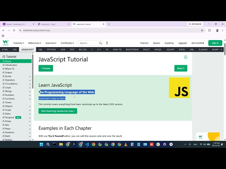Expand the JS Objects arrow in sidebar
226x169 pixels.
click(30, 106)
